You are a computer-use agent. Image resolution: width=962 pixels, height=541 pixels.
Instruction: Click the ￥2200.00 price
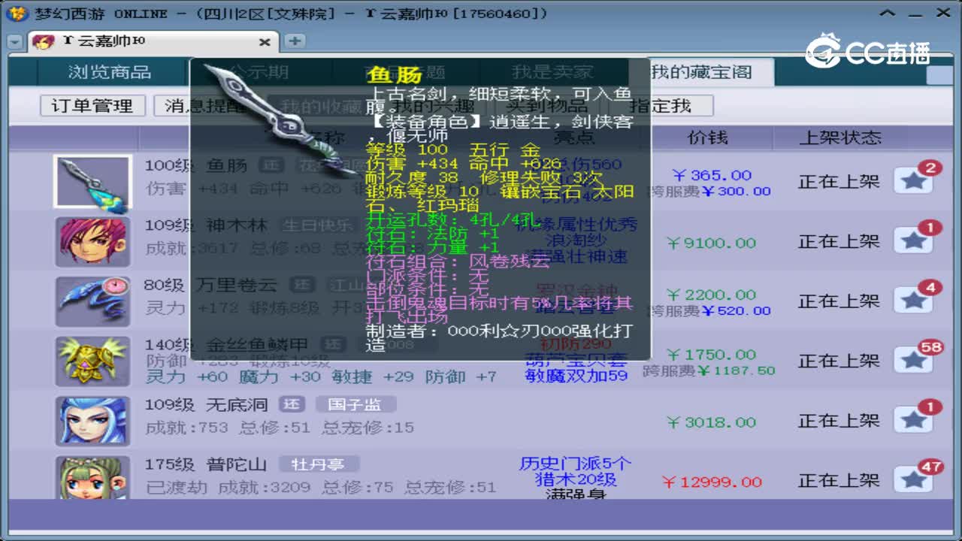[x=711, y=295]
